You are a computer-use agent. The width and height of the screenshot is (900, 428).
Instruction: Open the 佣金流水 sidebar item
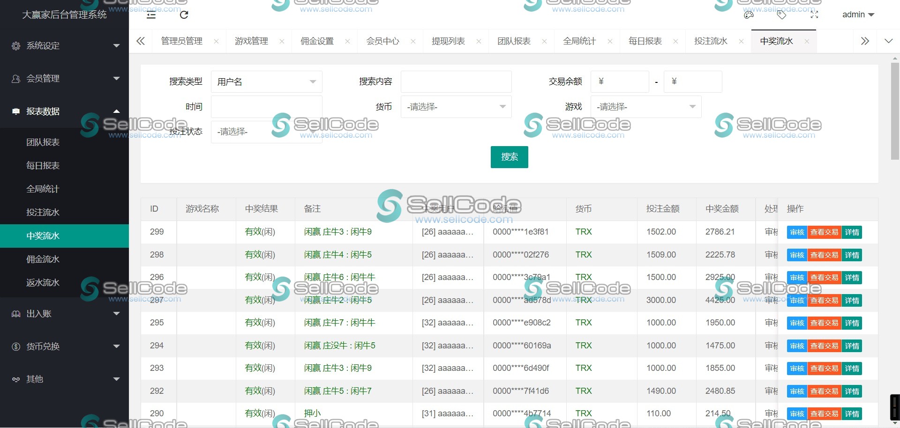tap(43, 259)
